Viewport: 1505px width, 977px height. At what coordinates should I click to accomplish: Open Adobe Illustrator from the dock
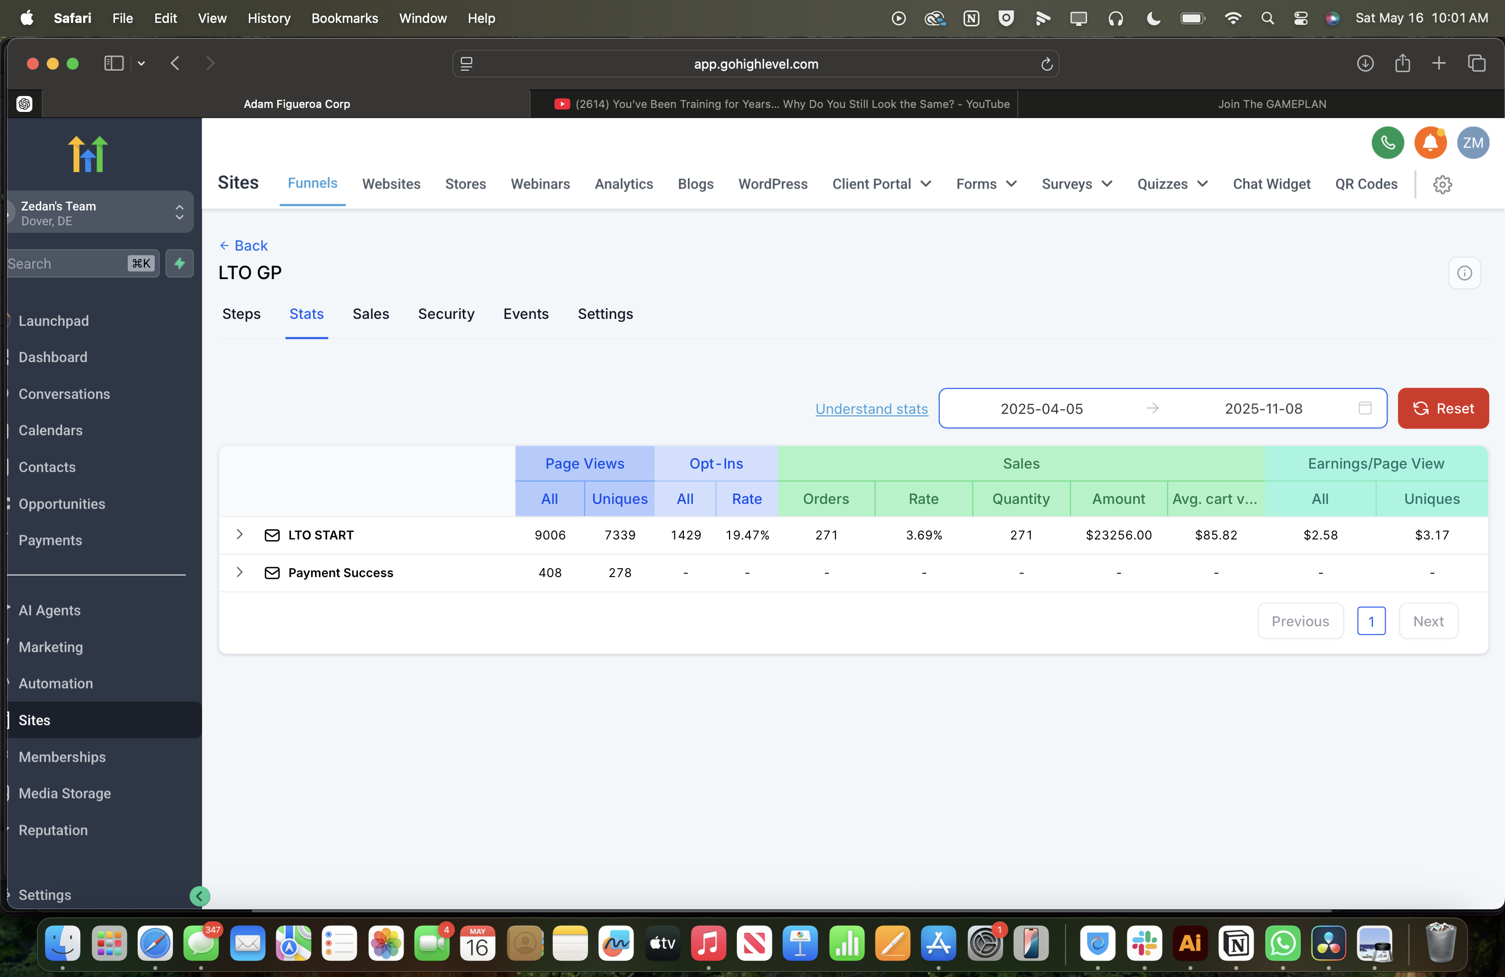(x=1190, y=944)
